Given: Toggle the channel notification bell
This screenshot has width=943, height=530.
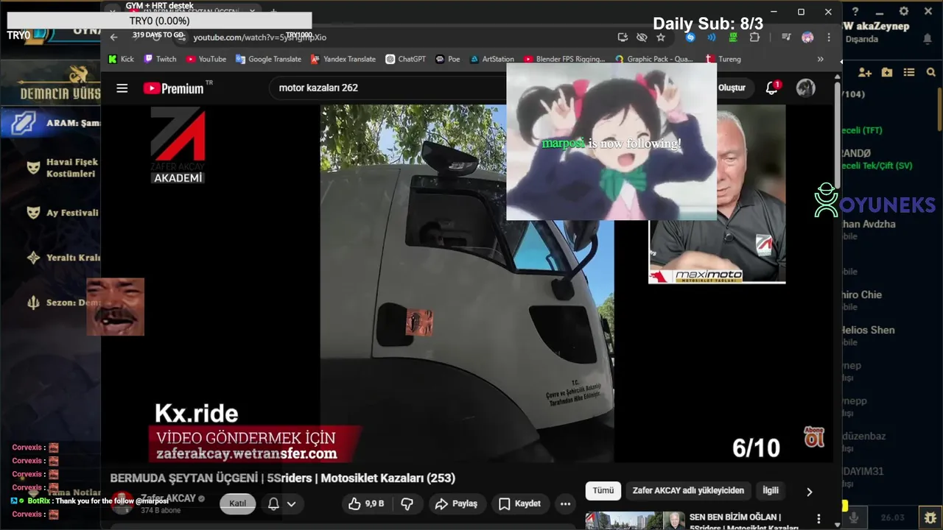Looking at the screenshot, I should (273, 504).
